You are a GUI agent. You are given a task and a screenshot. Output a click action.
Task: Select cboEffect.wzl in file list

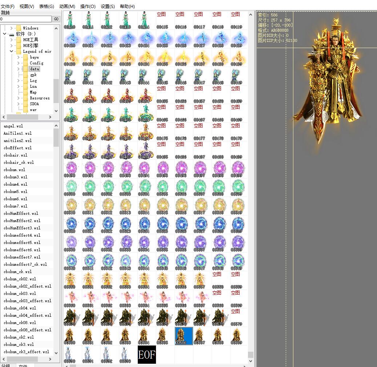[17, 148]
